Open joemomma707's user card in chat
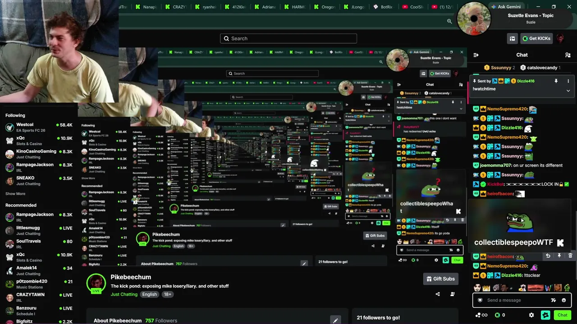This screenshot has width=577, height=324. coord(496,166)
